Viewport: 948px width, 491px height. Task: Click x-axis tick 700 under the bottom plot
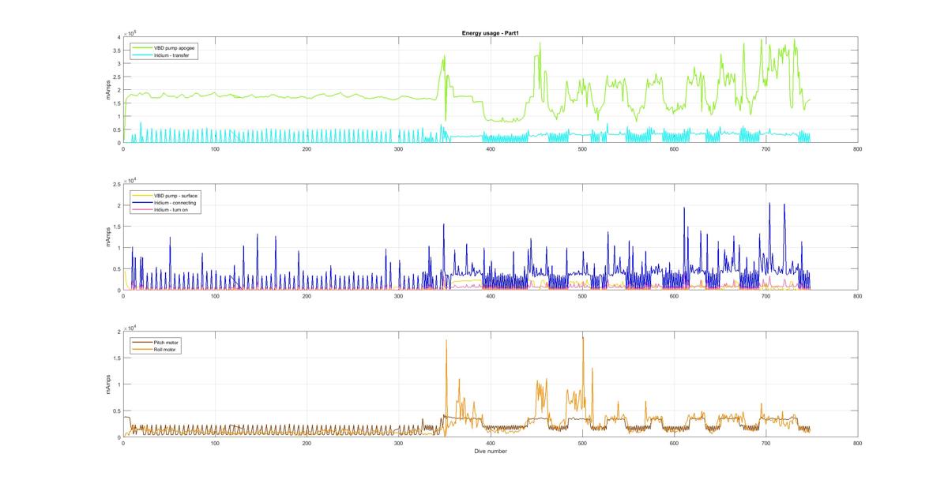pyautogui.click(x=766, y=444)
